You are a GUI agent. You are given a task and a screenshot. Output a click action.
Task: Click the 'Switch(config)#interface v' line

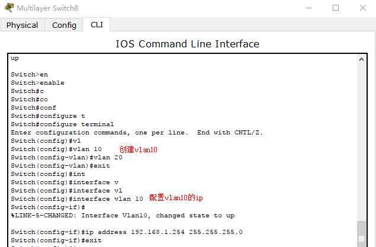tap(65, 182)
